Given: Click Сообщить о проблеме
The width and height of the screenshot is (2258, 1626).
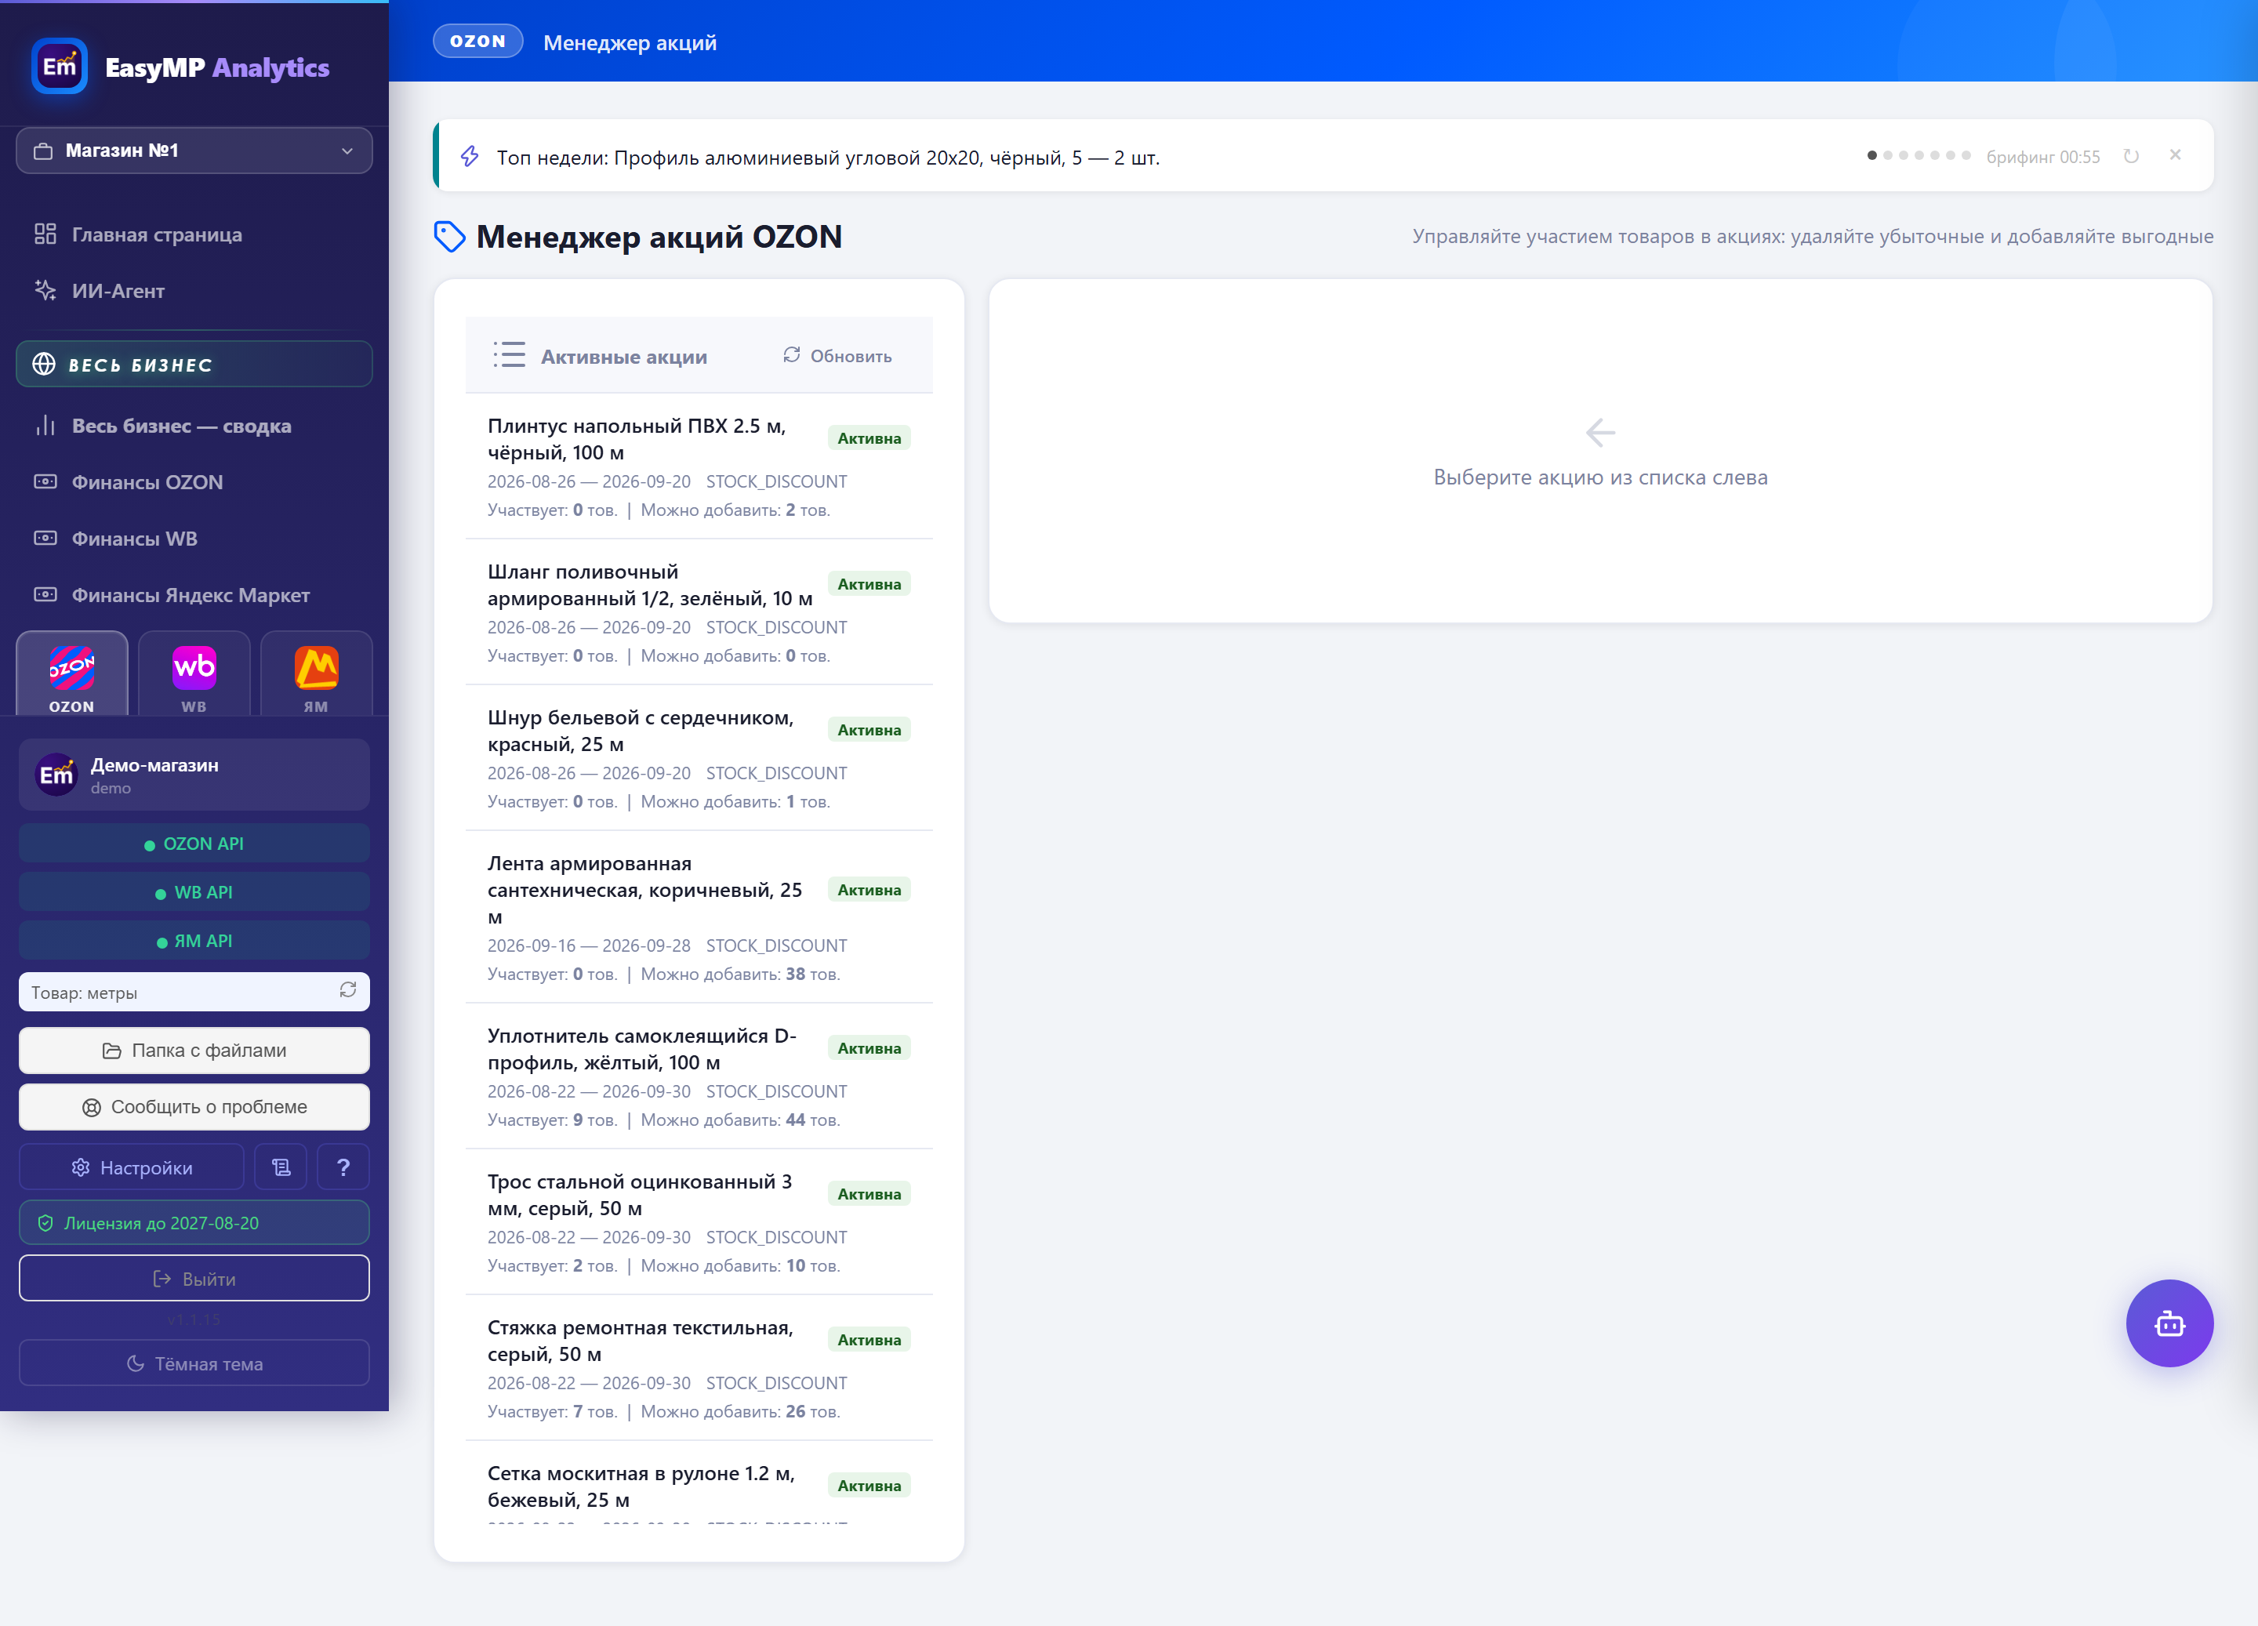Looking at the screenshot, I should coord(194,1107).
